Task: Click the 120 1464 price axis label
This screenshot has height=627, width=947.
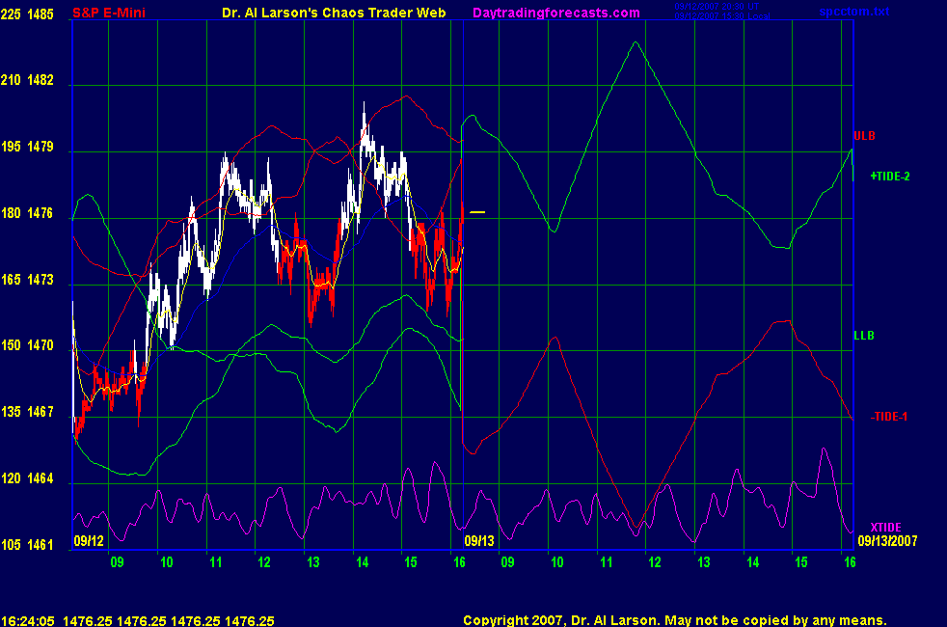Action: coord(27,478)
